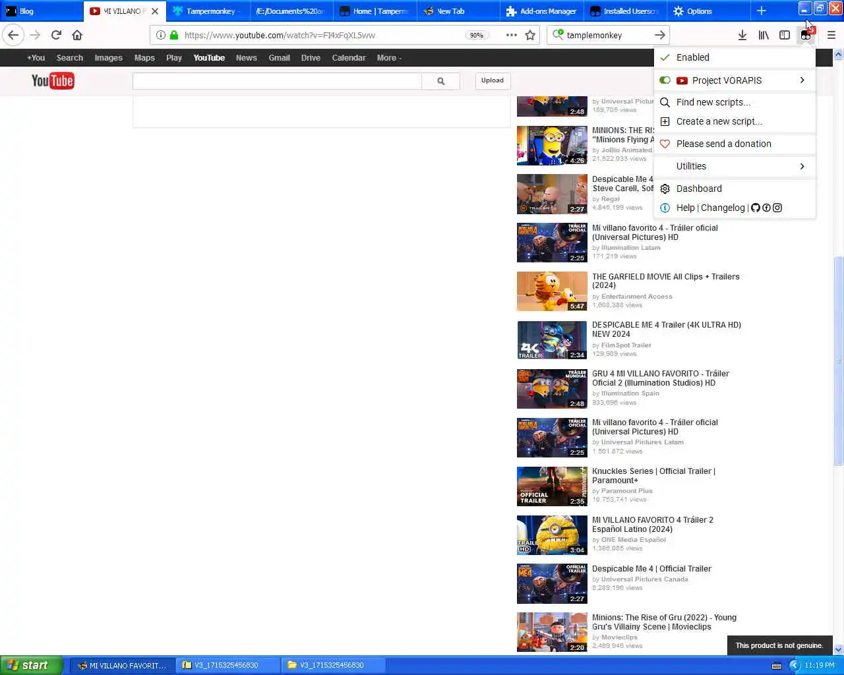Click the YouTube logo
The image size is (844, 675).
[x=53, y=80]
